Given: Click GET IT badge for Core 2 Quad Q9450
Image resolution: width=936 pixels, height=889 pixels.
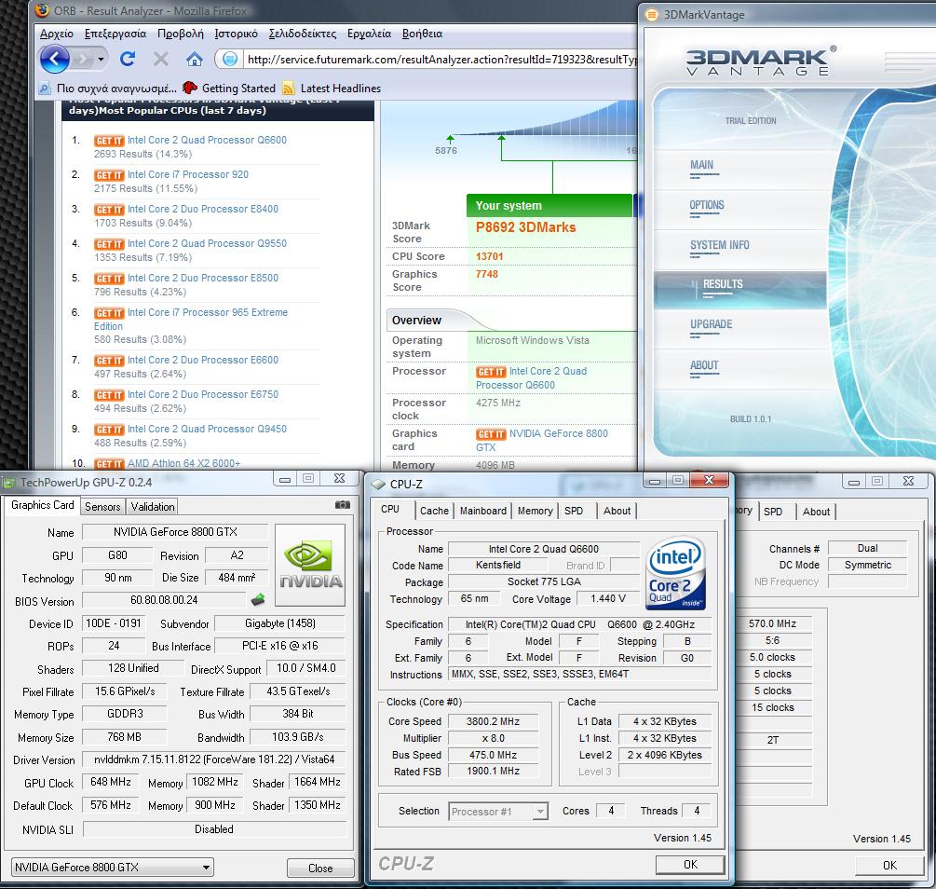Looking at the screenshot, I should [109, 430].
